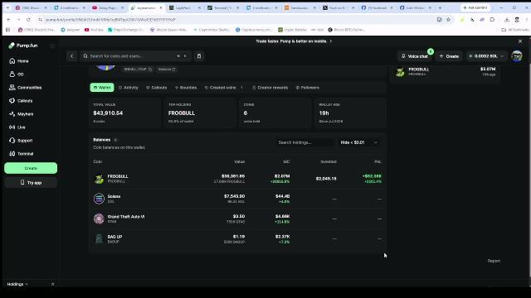
Task: Click the square icon right of the search bar
Action: coord(199,56)
